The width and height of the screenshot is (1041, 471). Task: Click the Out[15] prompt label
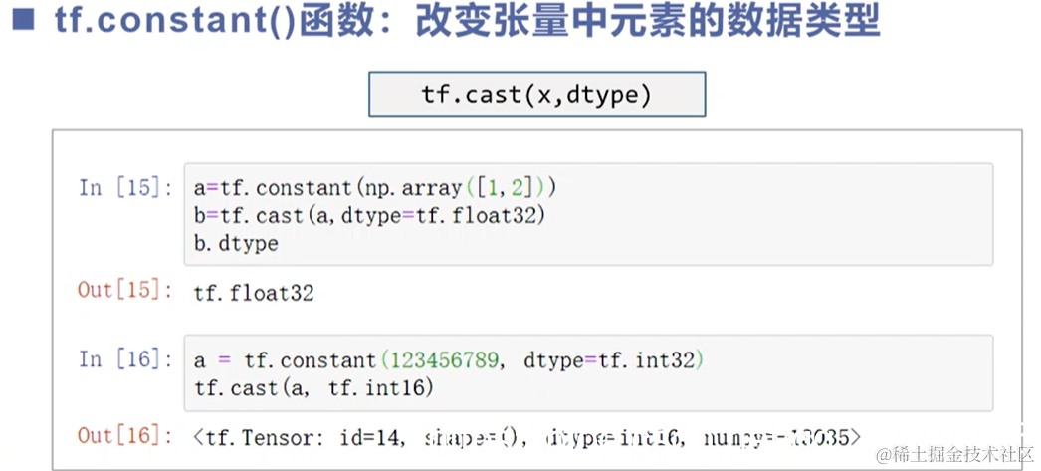coord(125,291)
